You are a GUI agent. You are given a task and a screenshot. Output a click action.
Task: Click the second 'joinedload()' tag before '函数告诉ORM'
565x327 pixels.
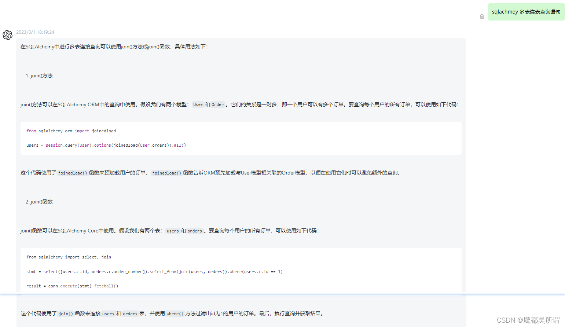point(167,173)
